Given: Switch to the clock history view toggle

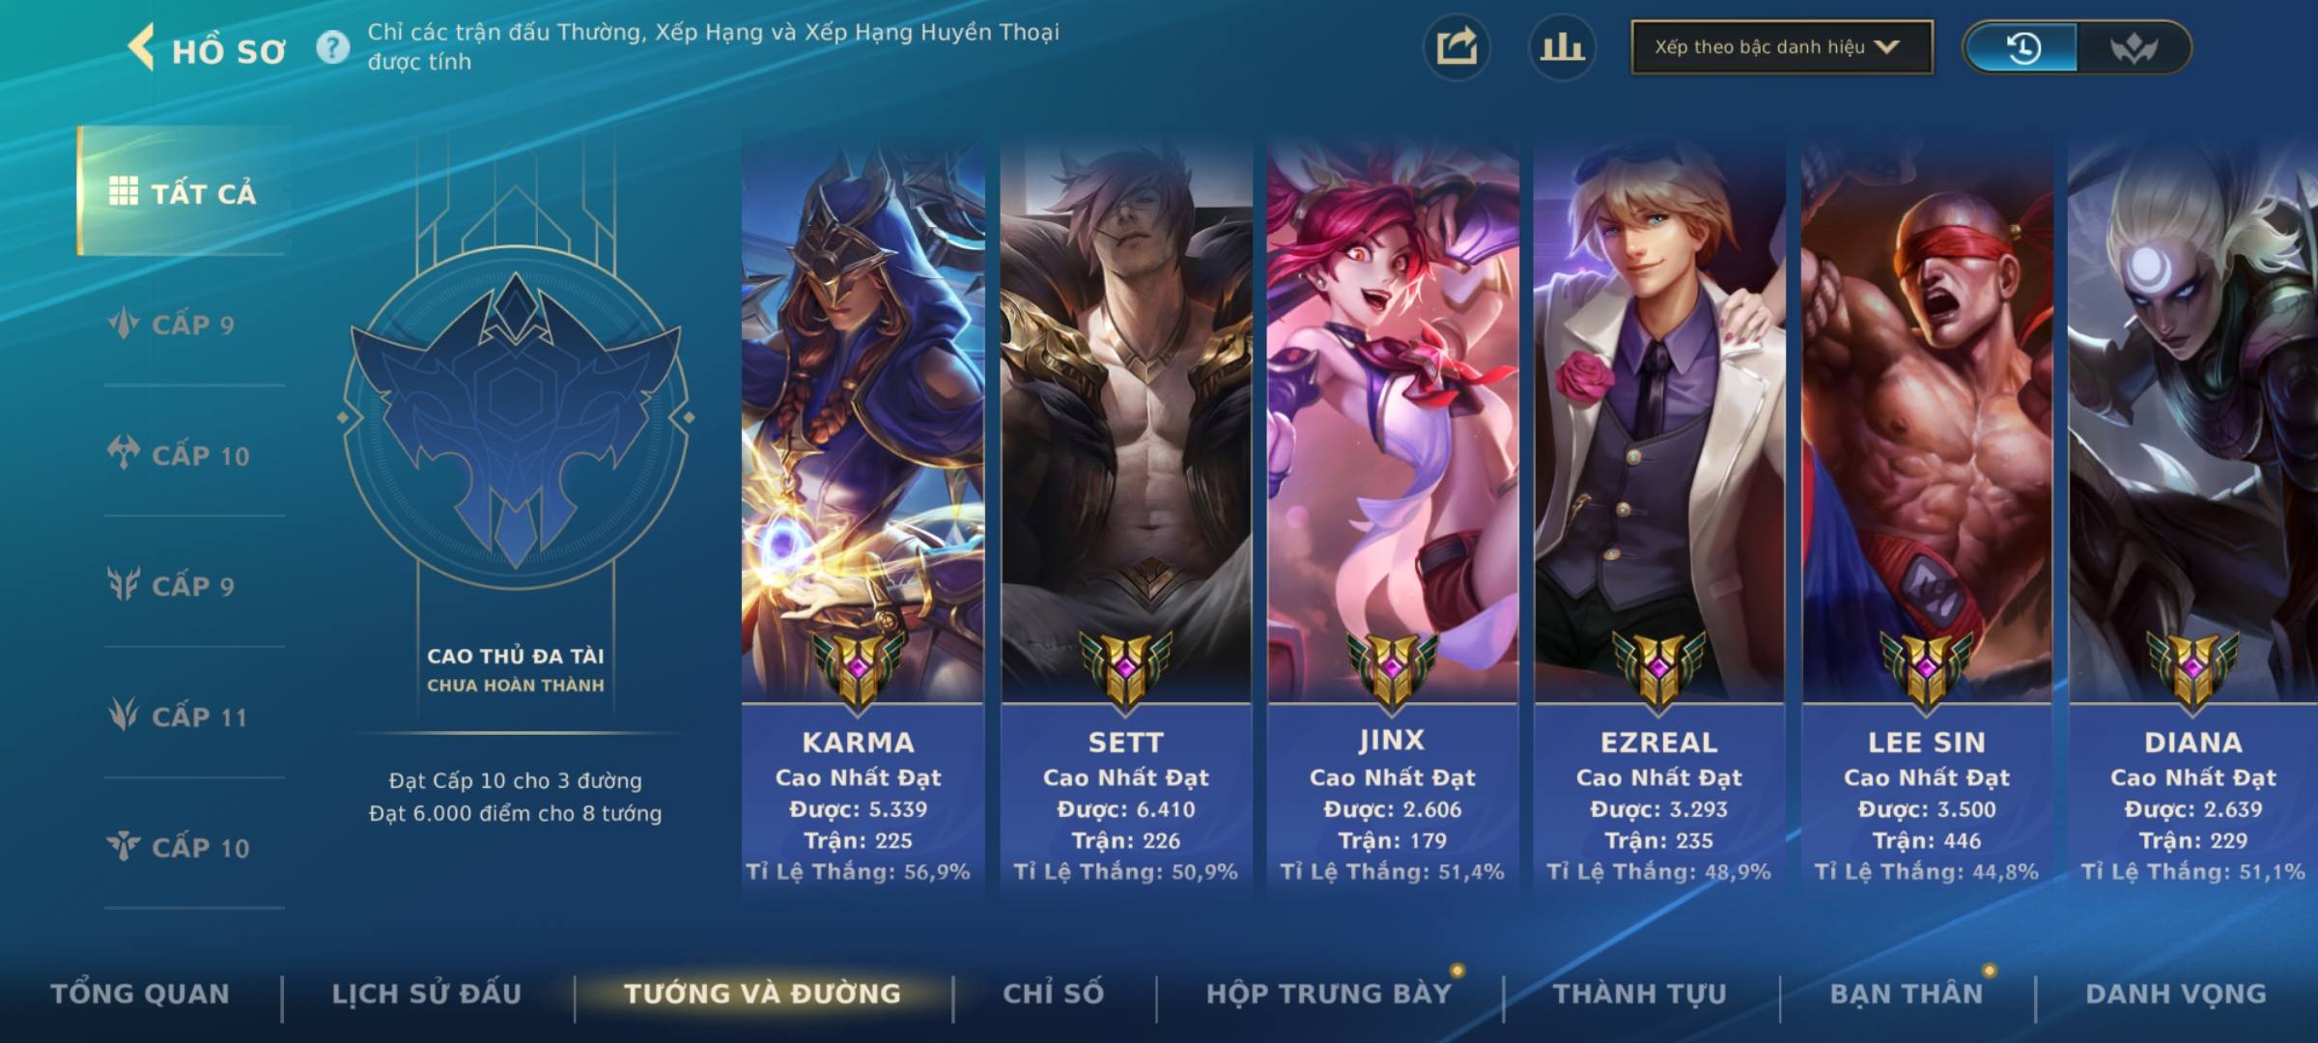Looking at the screenshot, I should point(2022,47).
